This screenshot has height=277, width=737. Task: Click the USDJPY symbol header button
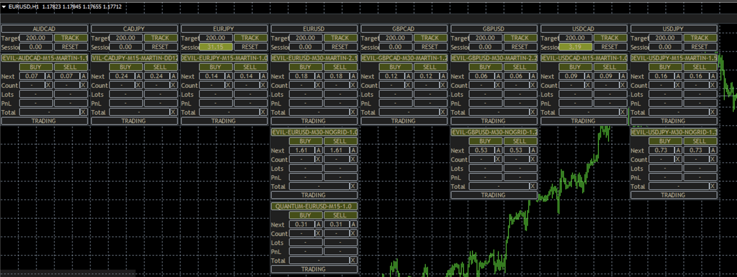click(x=673, y=29)
